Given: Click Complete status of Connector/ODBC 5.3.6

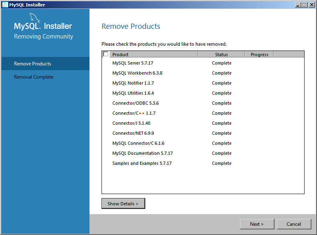Looking at the screenshot, I should (x=221, y=103).
